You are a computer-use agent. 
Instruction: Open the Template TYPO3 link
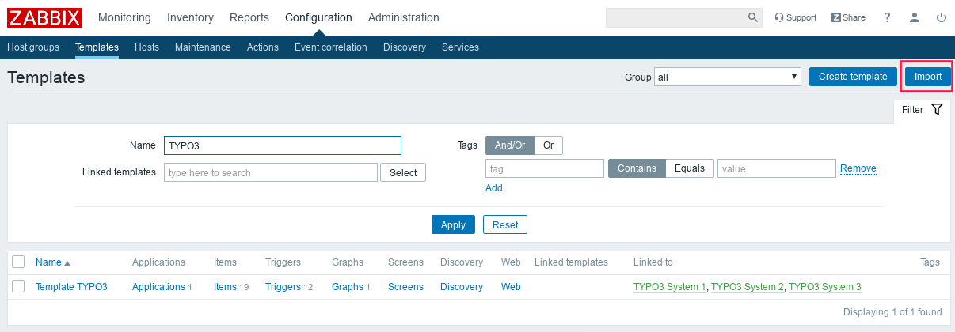(x=71, y=287)
